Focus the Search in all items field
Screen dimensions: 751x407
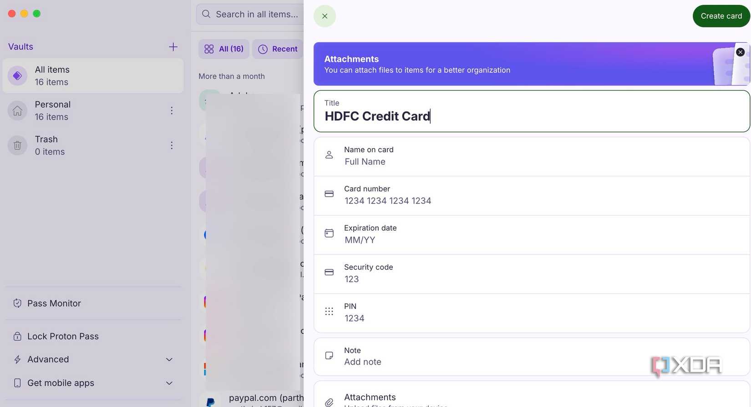(250, 14)
